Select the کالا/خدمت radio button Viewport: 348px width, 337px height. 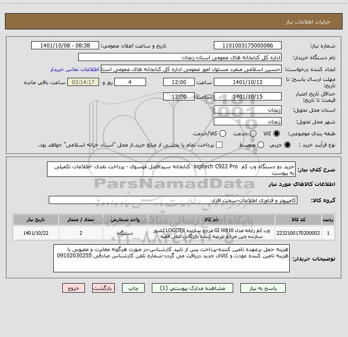click(x=223, y=133)
